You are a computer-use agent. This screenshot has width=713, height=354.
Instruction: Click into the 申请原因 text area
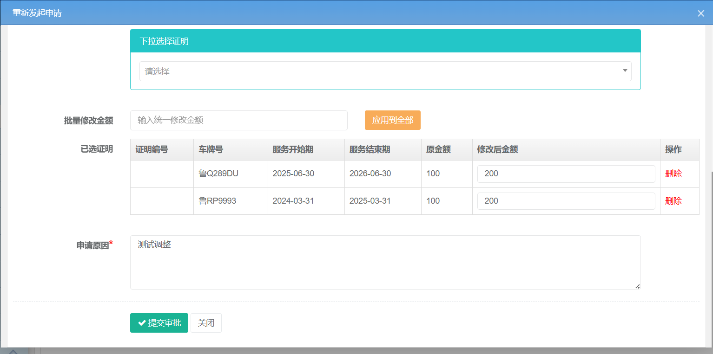[385, 262]
